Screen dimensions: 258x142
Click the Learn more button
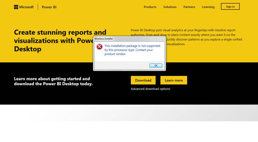coord(174,80)
